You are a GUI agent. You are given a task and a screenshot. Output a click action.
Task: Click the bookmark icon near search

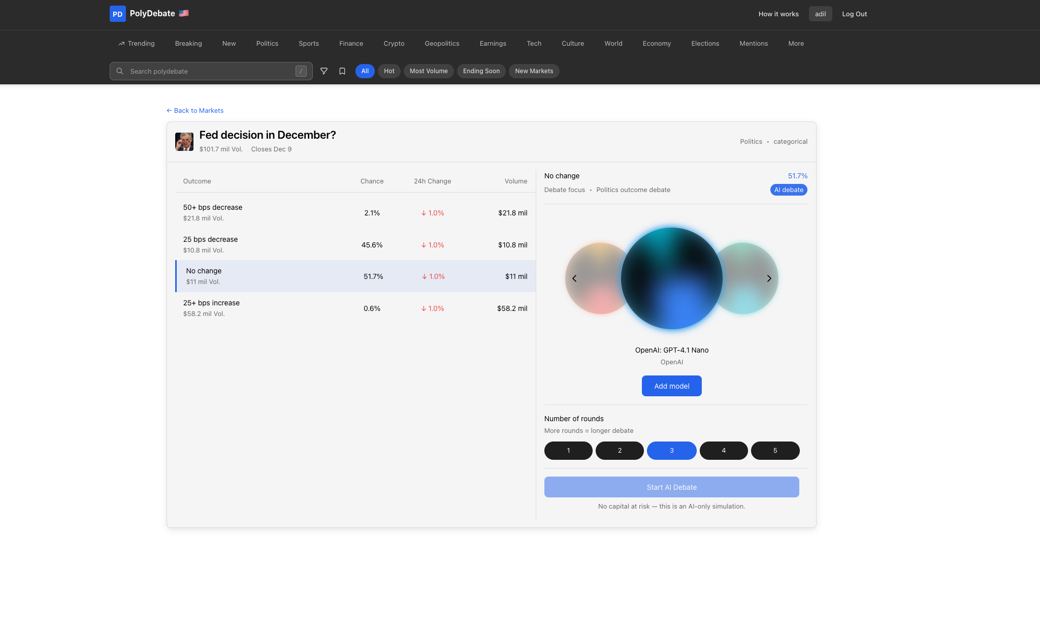[342, 71]
